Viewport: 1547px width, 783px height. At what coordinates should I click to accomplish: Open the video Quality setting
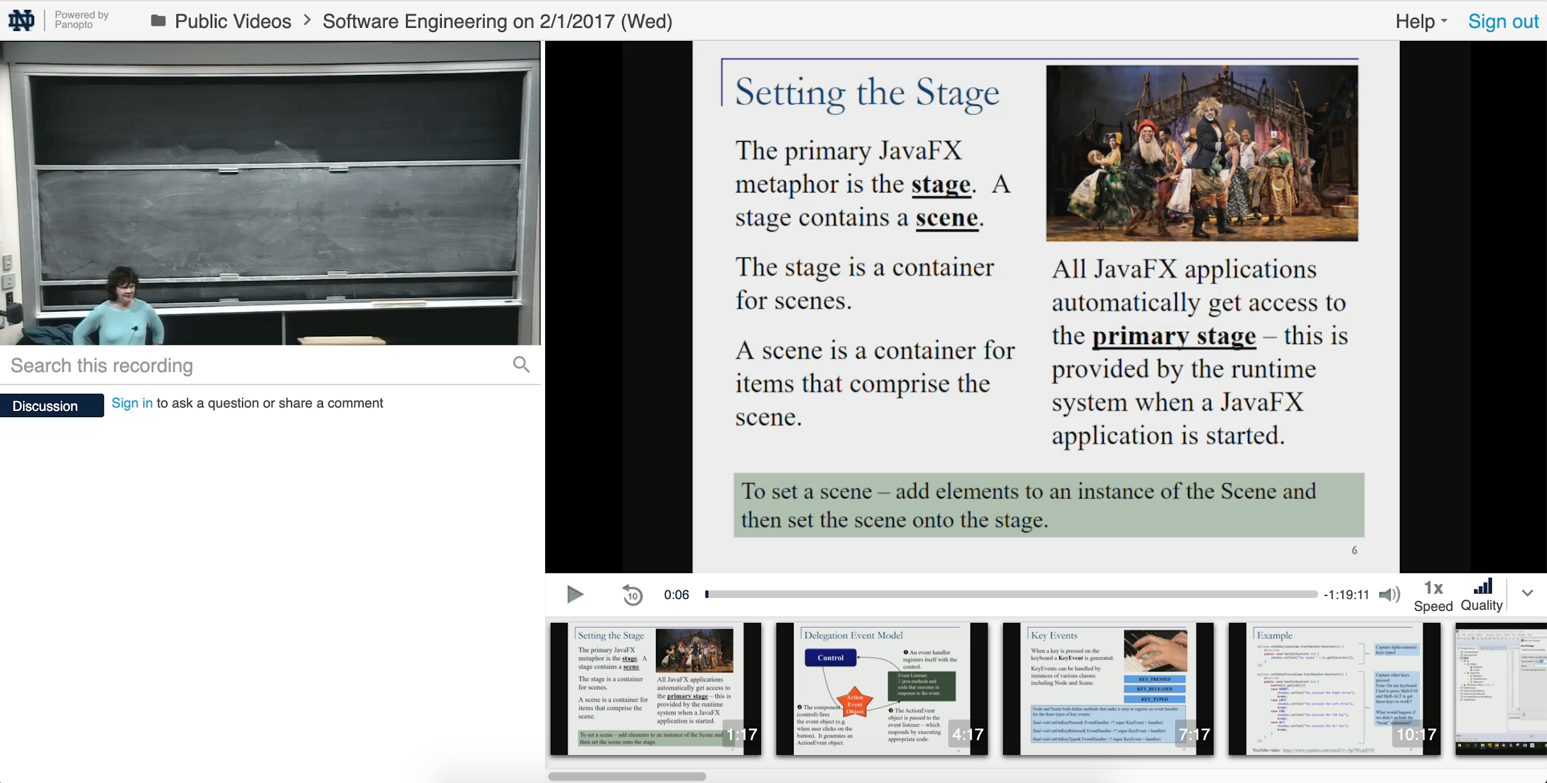click(1482, 595)
